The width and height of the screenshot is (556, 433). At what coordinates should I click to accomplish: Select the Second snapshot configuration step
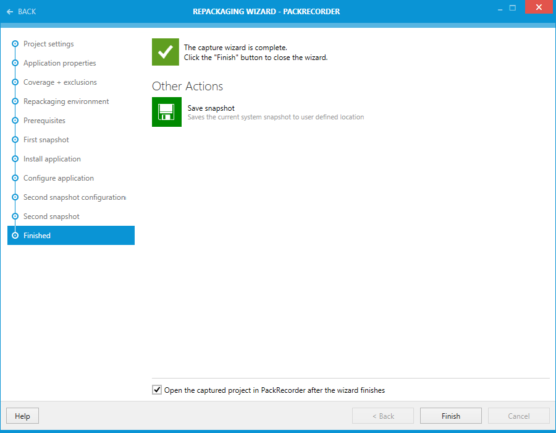[x=74, y=197]
